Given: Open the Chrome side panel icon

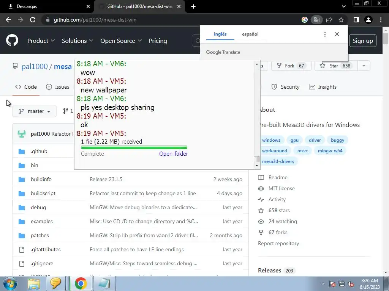Looking at the screenshot, I should point(356,20).
